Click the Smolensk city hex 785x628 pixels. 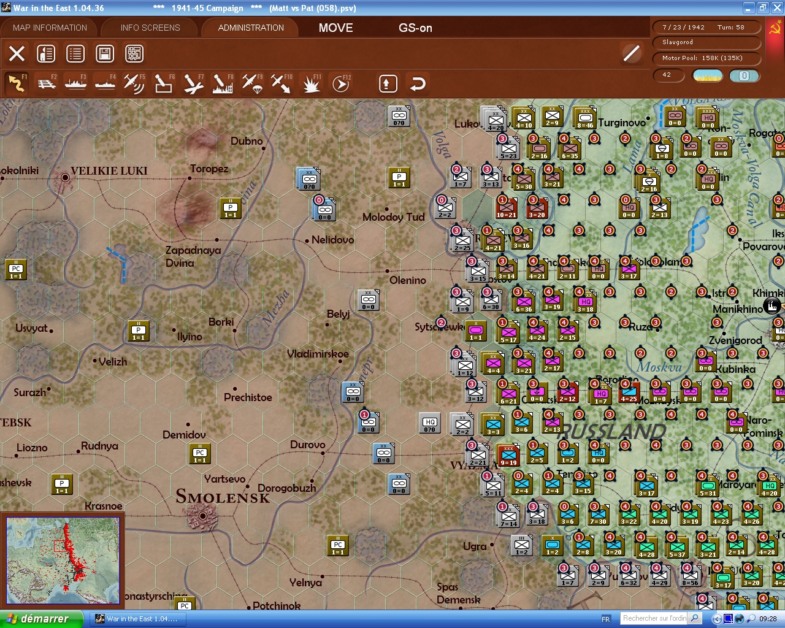pyautogui.click(x=203, y=516)
